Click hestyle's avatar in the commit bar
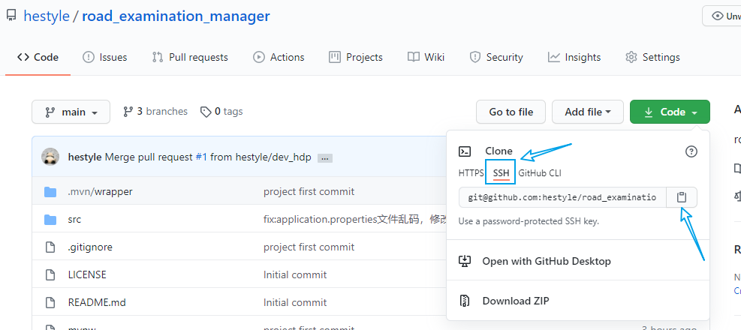741x330 pixels. [x=50, y=157]
